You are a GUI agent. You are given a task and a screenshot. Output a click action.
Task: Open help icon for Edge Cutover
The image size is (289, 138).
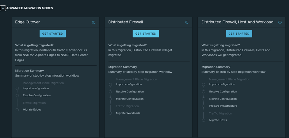click(x=94, y=22)
